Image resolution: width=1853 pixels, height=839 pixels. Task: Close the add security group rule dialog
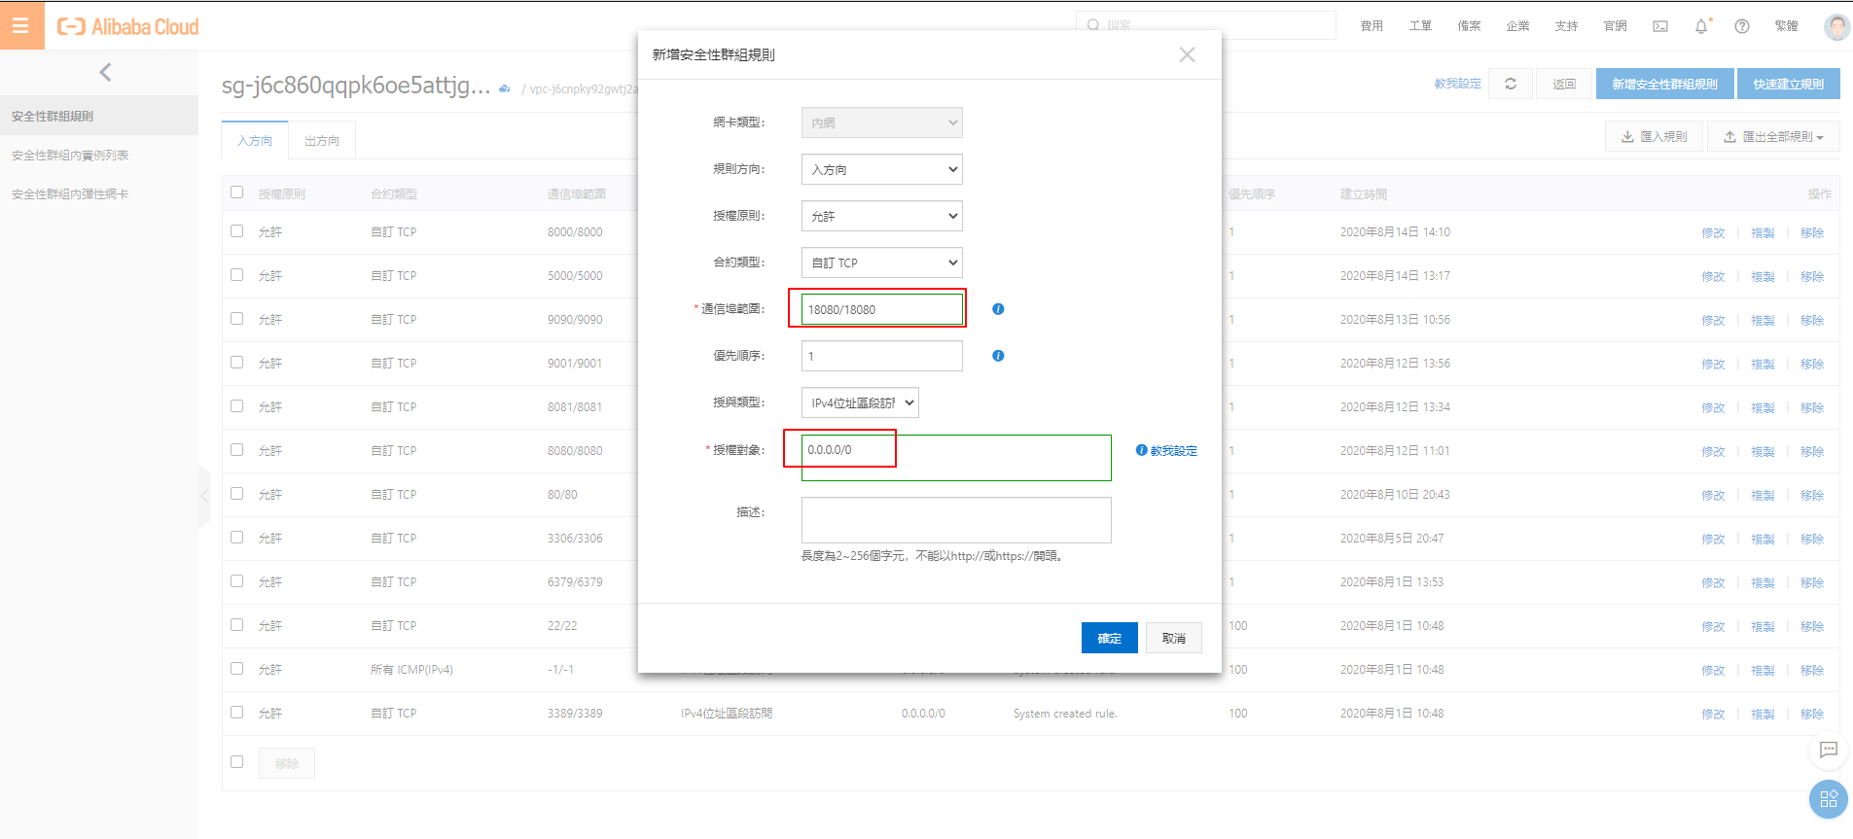pyautogui.click(x=1187, y=54)
